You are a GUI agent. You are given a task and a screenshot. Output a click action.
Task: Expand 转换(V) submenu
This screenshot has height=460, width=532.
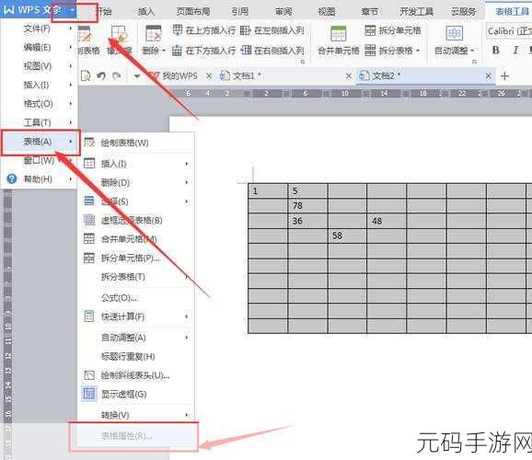[x=136, y=415]
